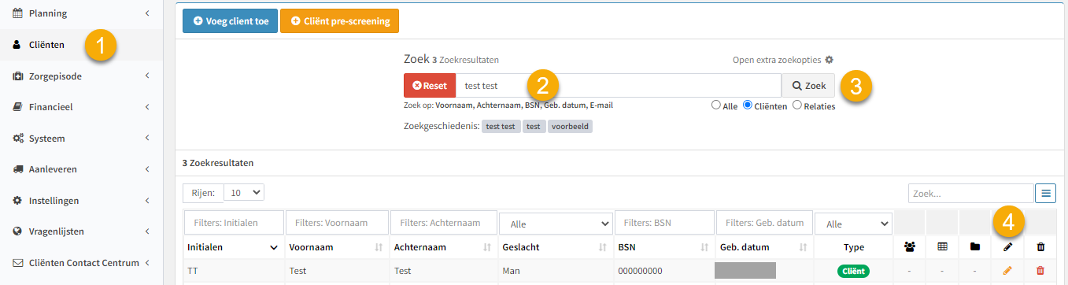Select the Relaties radio button

coord(797,105)
